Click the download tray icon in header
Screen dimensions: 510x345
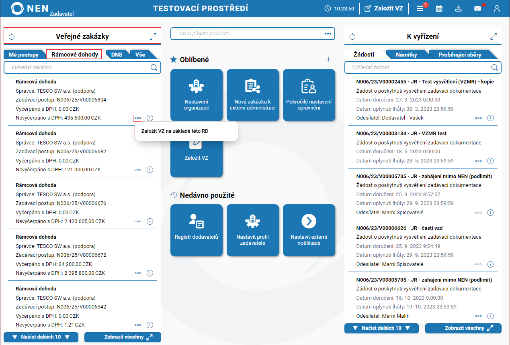point(459,8)
